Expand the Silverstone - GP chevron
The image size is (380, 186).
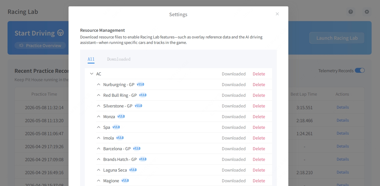99,106
